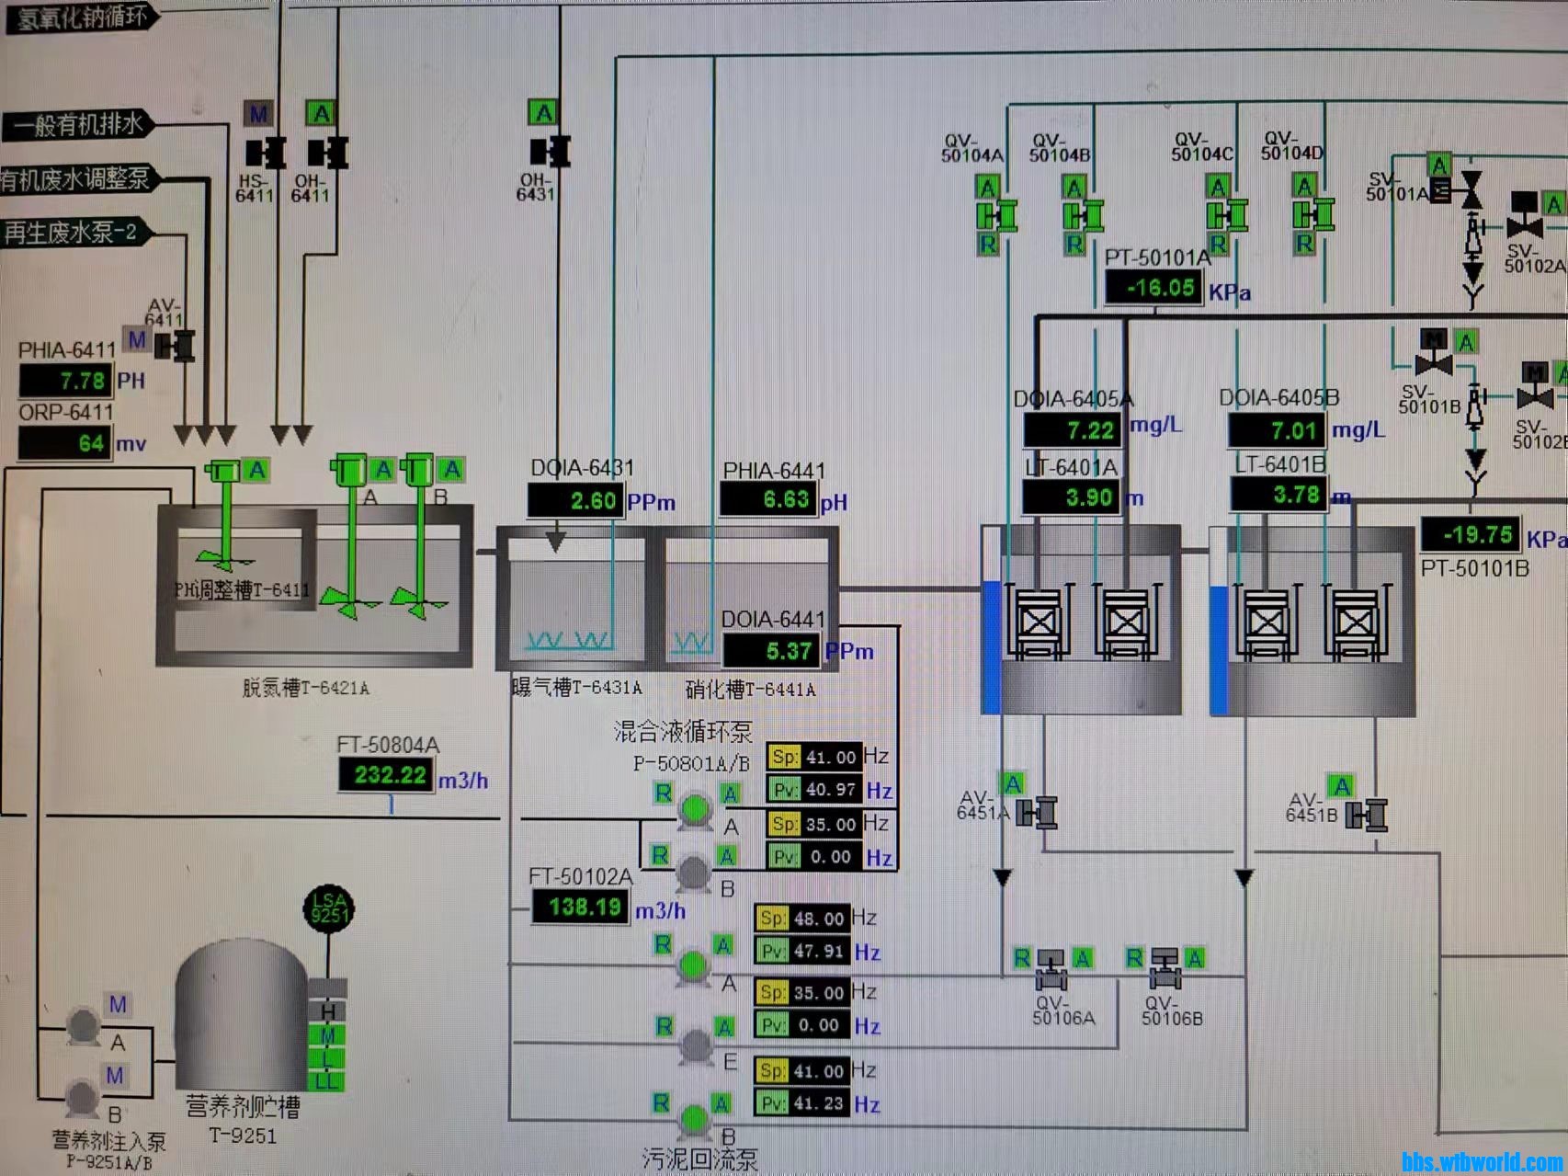
Task: Click the green mixer on PH调整槽 T-6411
Action: pos(223,515)
